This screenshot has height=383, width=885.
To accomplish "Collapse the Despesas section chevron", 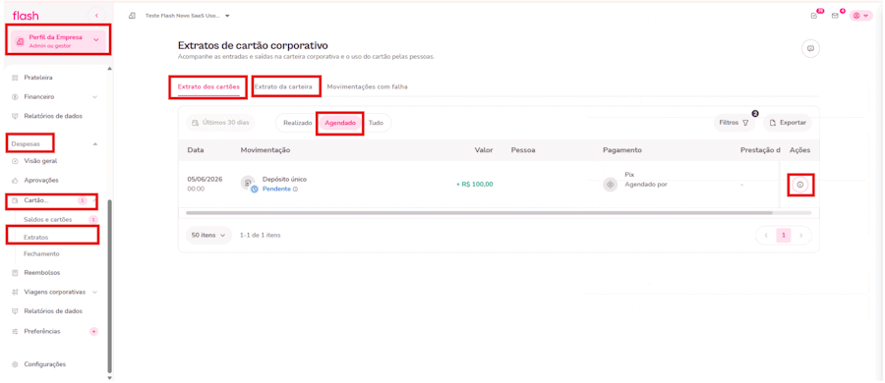I will click(94, 143).
